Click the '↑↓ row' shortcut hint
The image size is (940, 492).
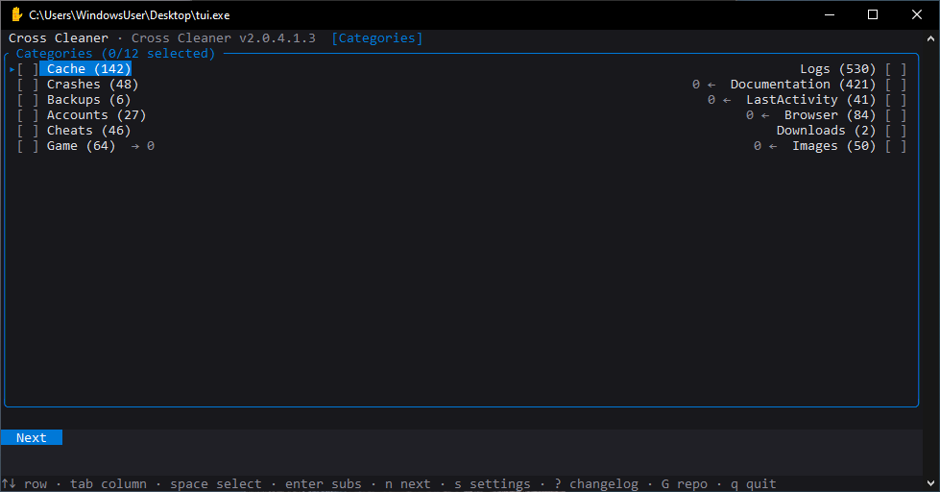coord(25,483)
